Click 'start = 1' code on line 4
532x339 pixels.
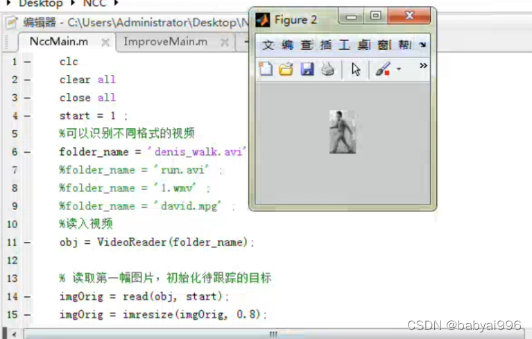click(x=87, y=116)
